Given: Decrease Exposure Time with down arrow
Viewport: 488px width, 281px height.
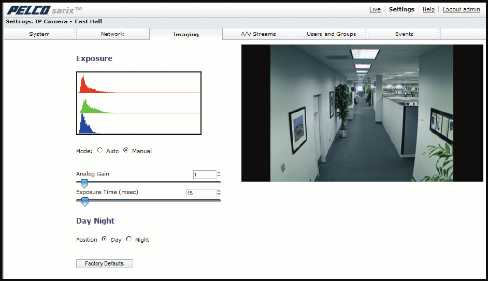Looking at the screenshot, I should click(x=219, y=195).
